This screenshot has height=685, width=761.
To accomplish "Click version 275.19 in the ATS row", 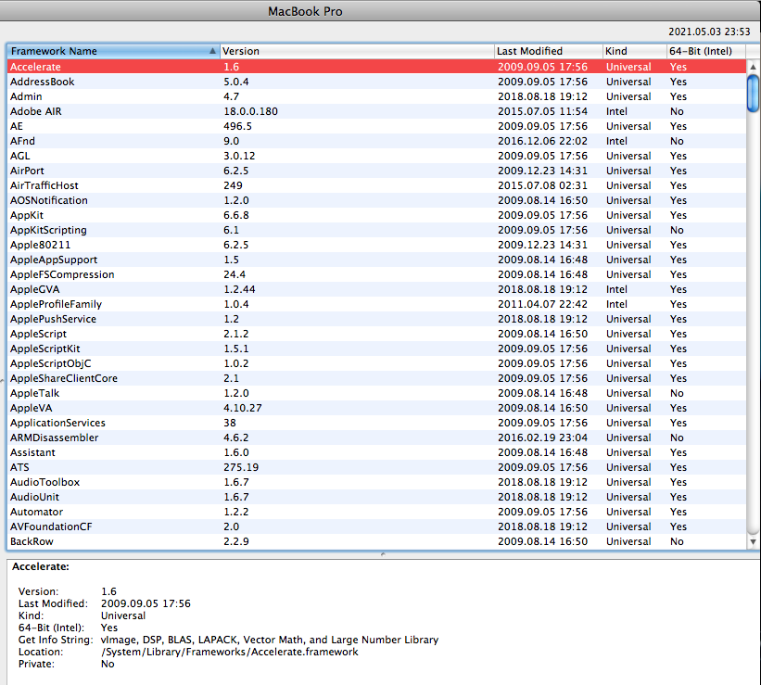I will (x=241, y=467).
